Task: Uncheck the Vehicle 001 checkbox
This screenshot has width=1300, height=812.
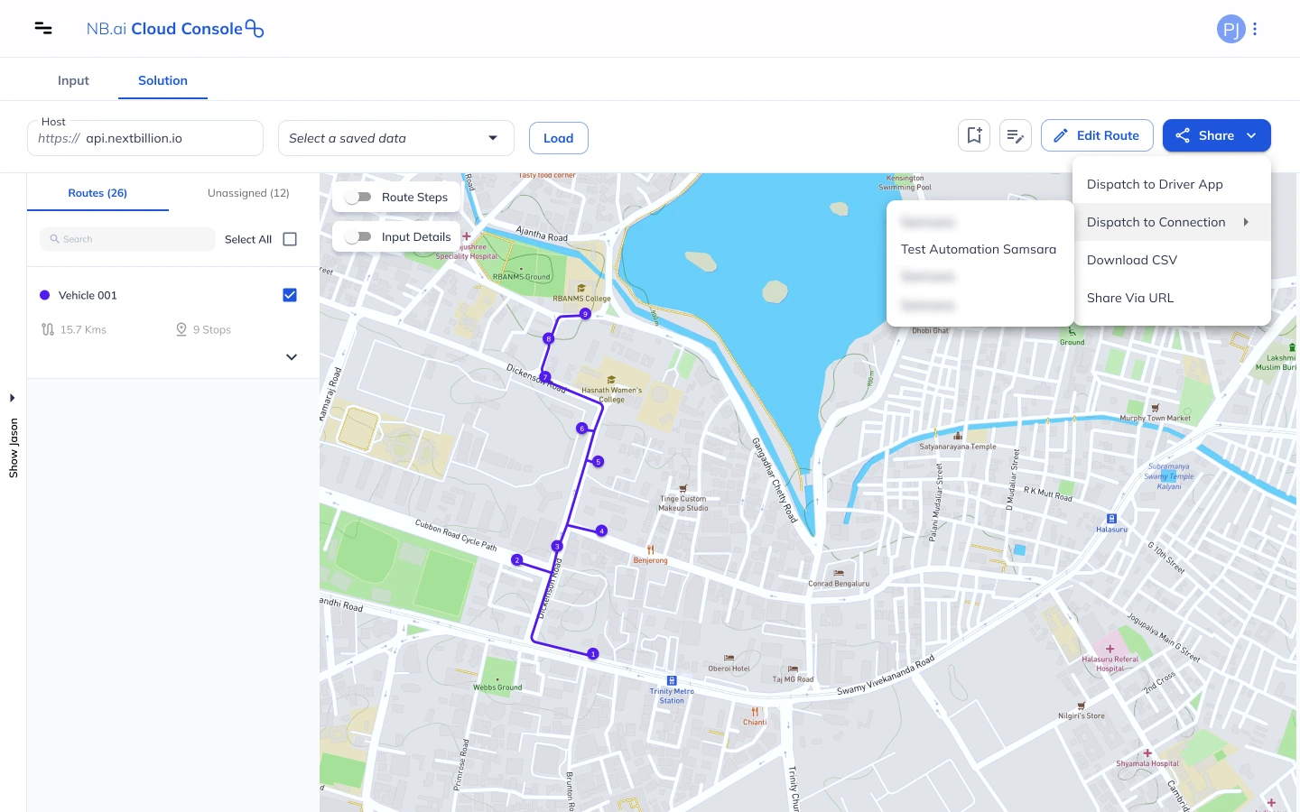Action: (x=290, y=295)
